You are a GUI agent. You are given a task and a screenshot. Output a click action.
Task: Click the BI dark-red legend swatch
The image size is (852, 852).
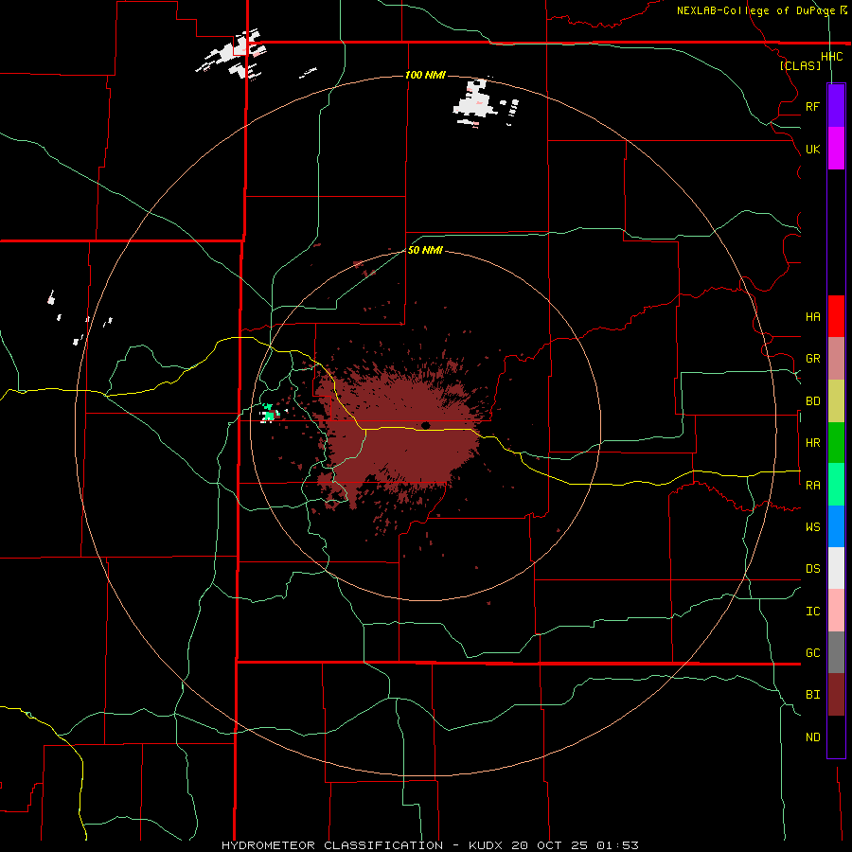(x=836, y=695)
